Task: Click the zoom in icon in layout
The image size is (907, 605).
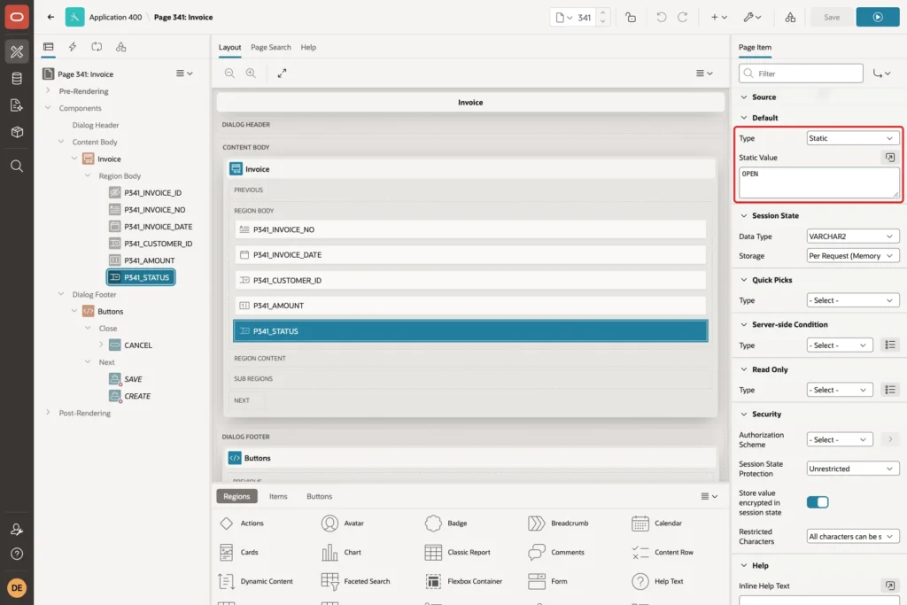Action: (251, 73)
